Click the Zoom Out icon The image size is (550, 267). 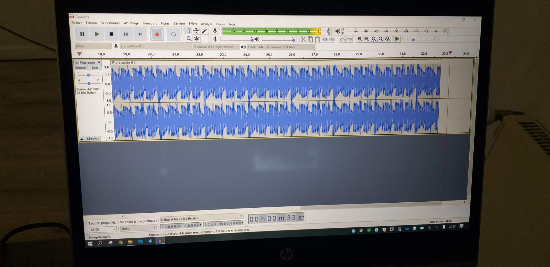366,39
